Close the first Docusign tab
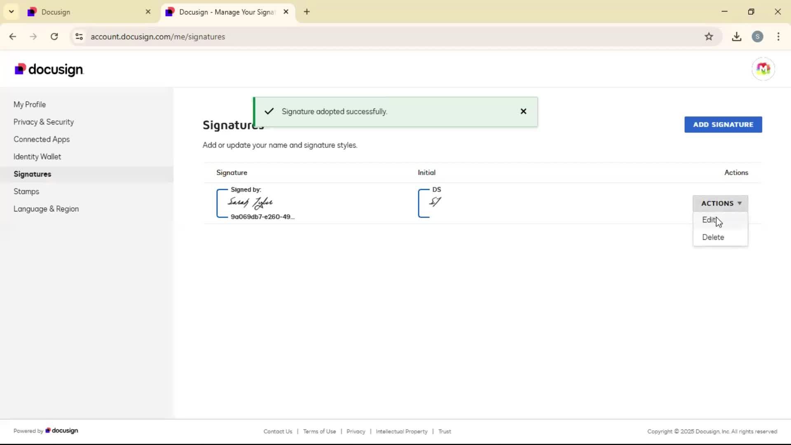 [x=148, y=12]
